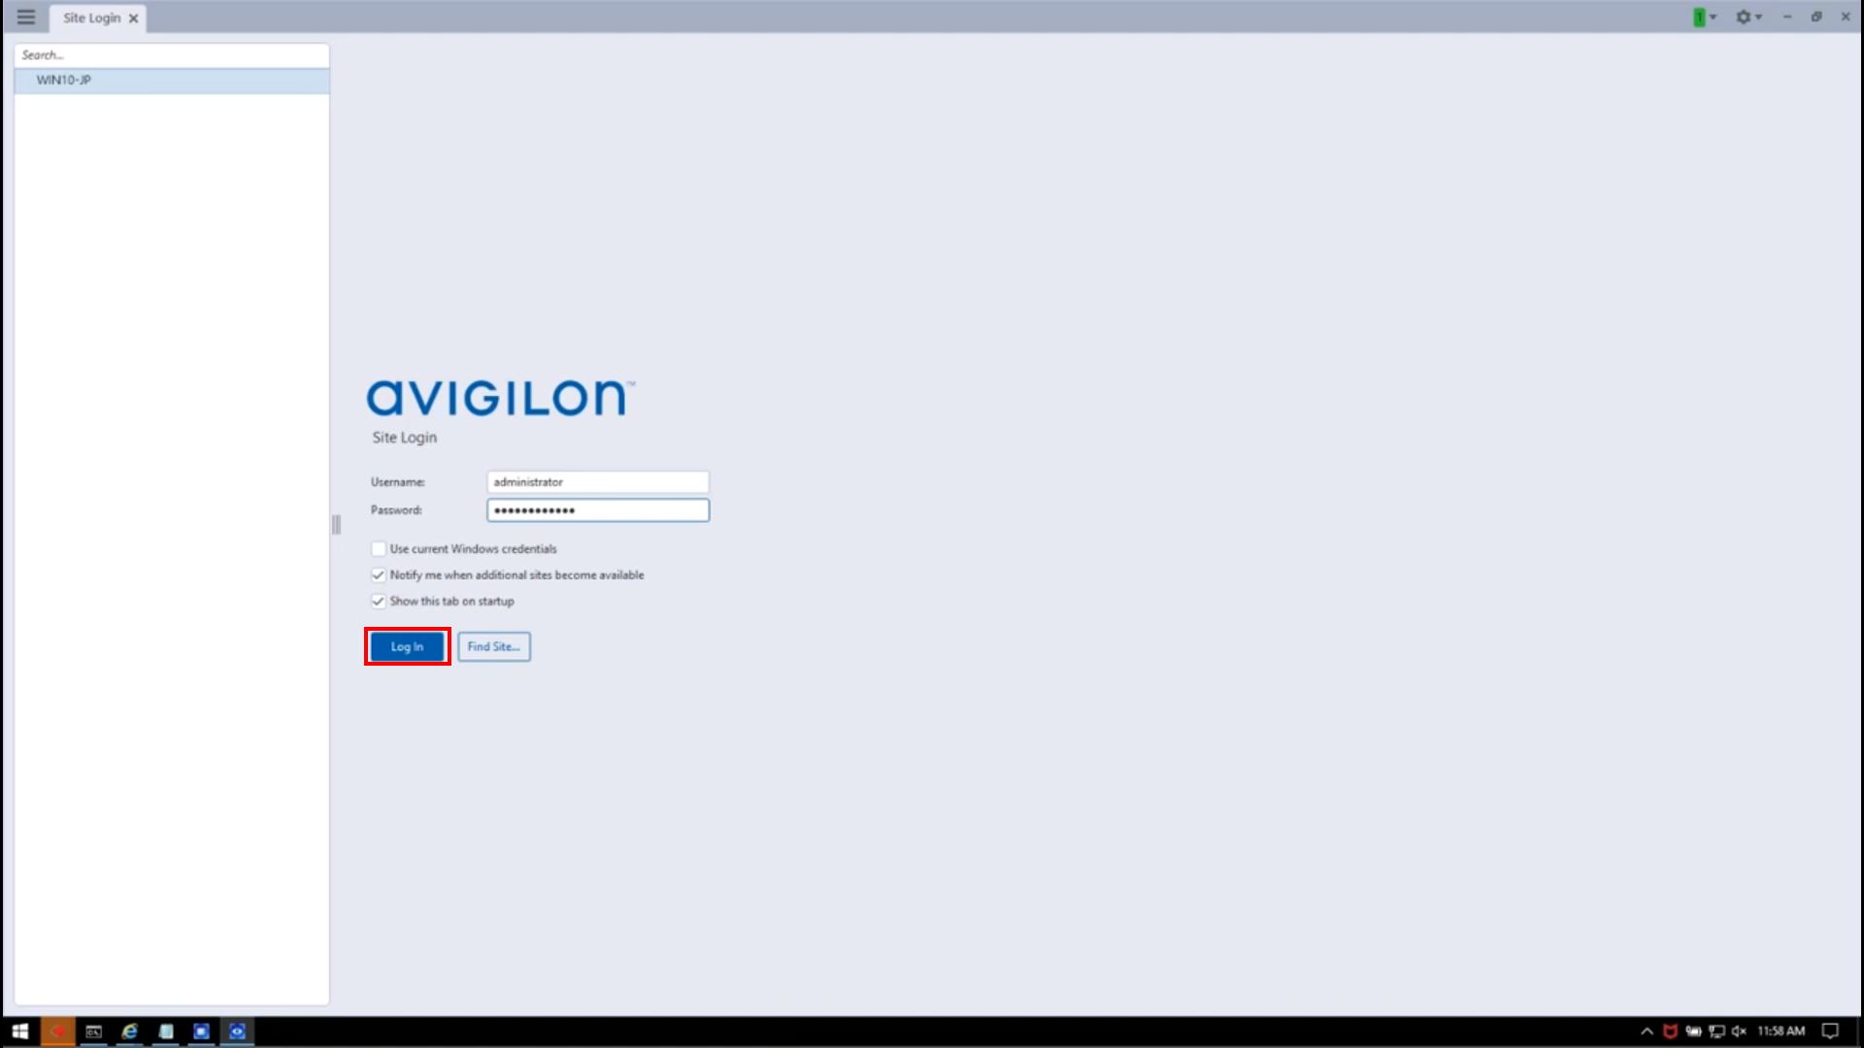The image size is (1864, 1048).
Task: Expand hidden icons in the system tray
Action: pos(1648,1032)
